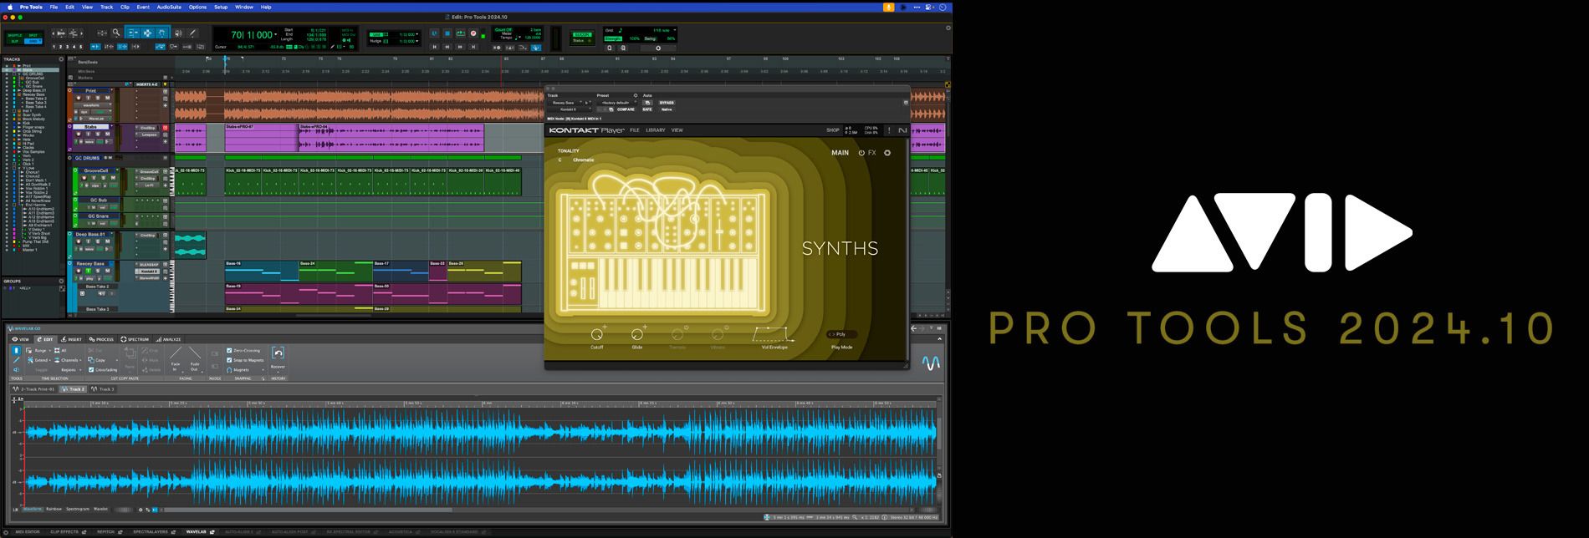Click the WaveLab horizontal scrollbar
The height and width of the screenshot is (538, 1589).
click(x=308, y=510)
